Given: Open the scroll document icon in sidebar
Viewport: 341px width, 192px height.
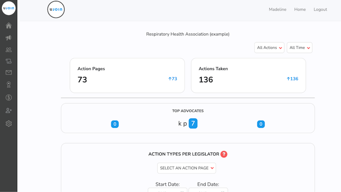Looking at the screenshot, I should point(9,61).
